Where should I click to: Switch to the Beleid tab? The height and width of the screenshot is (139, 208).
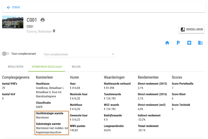click(x=76, y=67)
